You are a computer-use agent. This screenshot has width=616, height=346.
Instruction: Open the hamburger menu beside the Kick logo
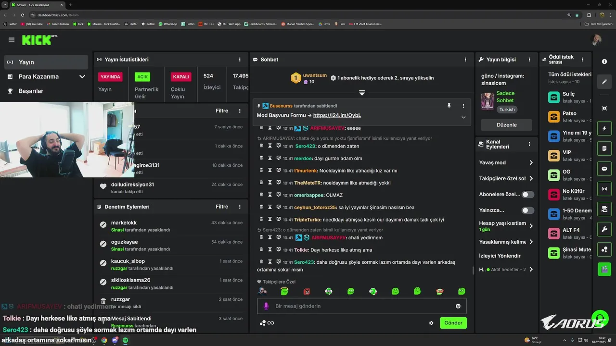click(x=12, y=40)
